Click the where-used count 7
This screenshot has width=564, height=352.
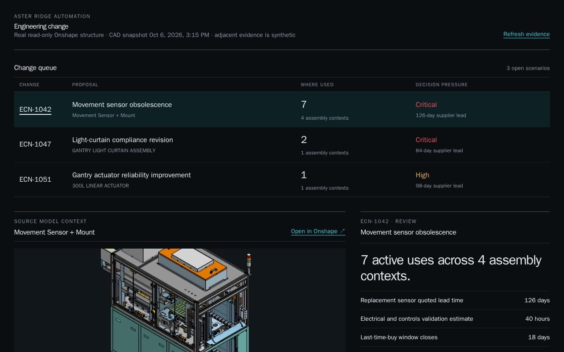point(304,105)
